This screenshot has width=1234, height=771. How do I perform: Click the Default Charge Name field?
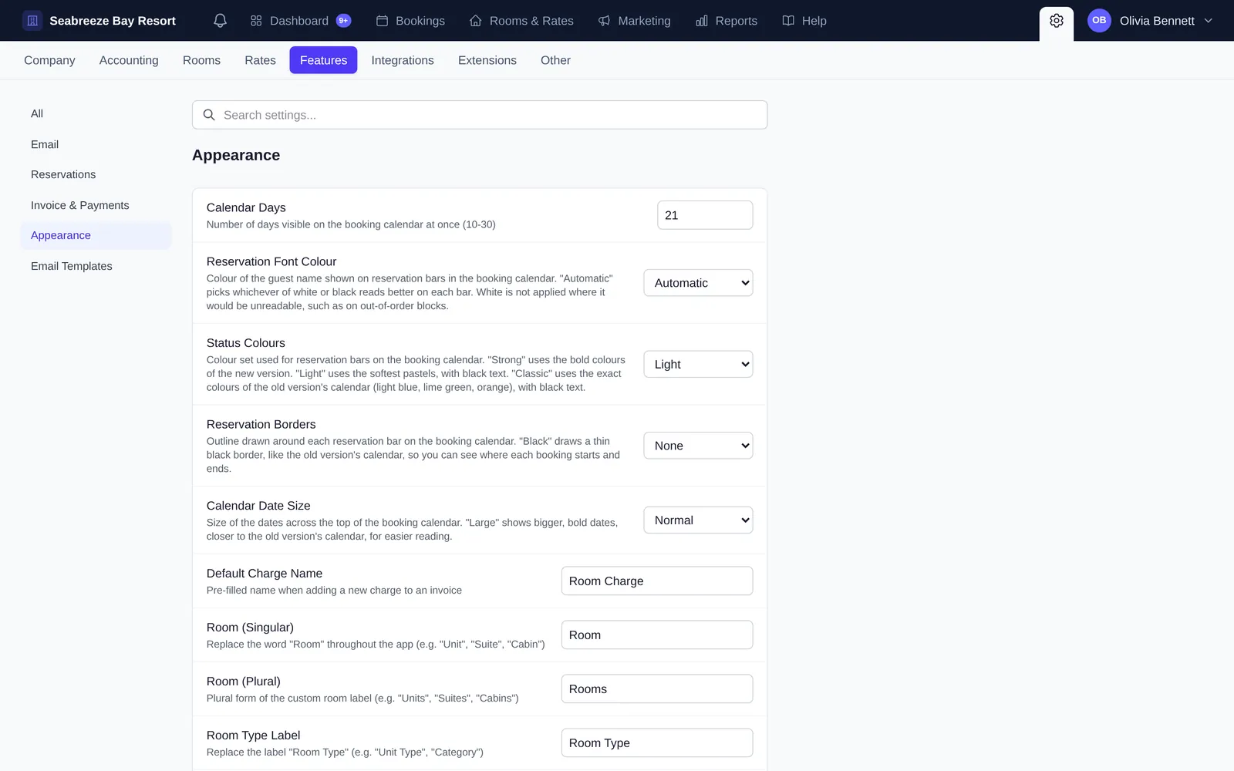(657, 581)
